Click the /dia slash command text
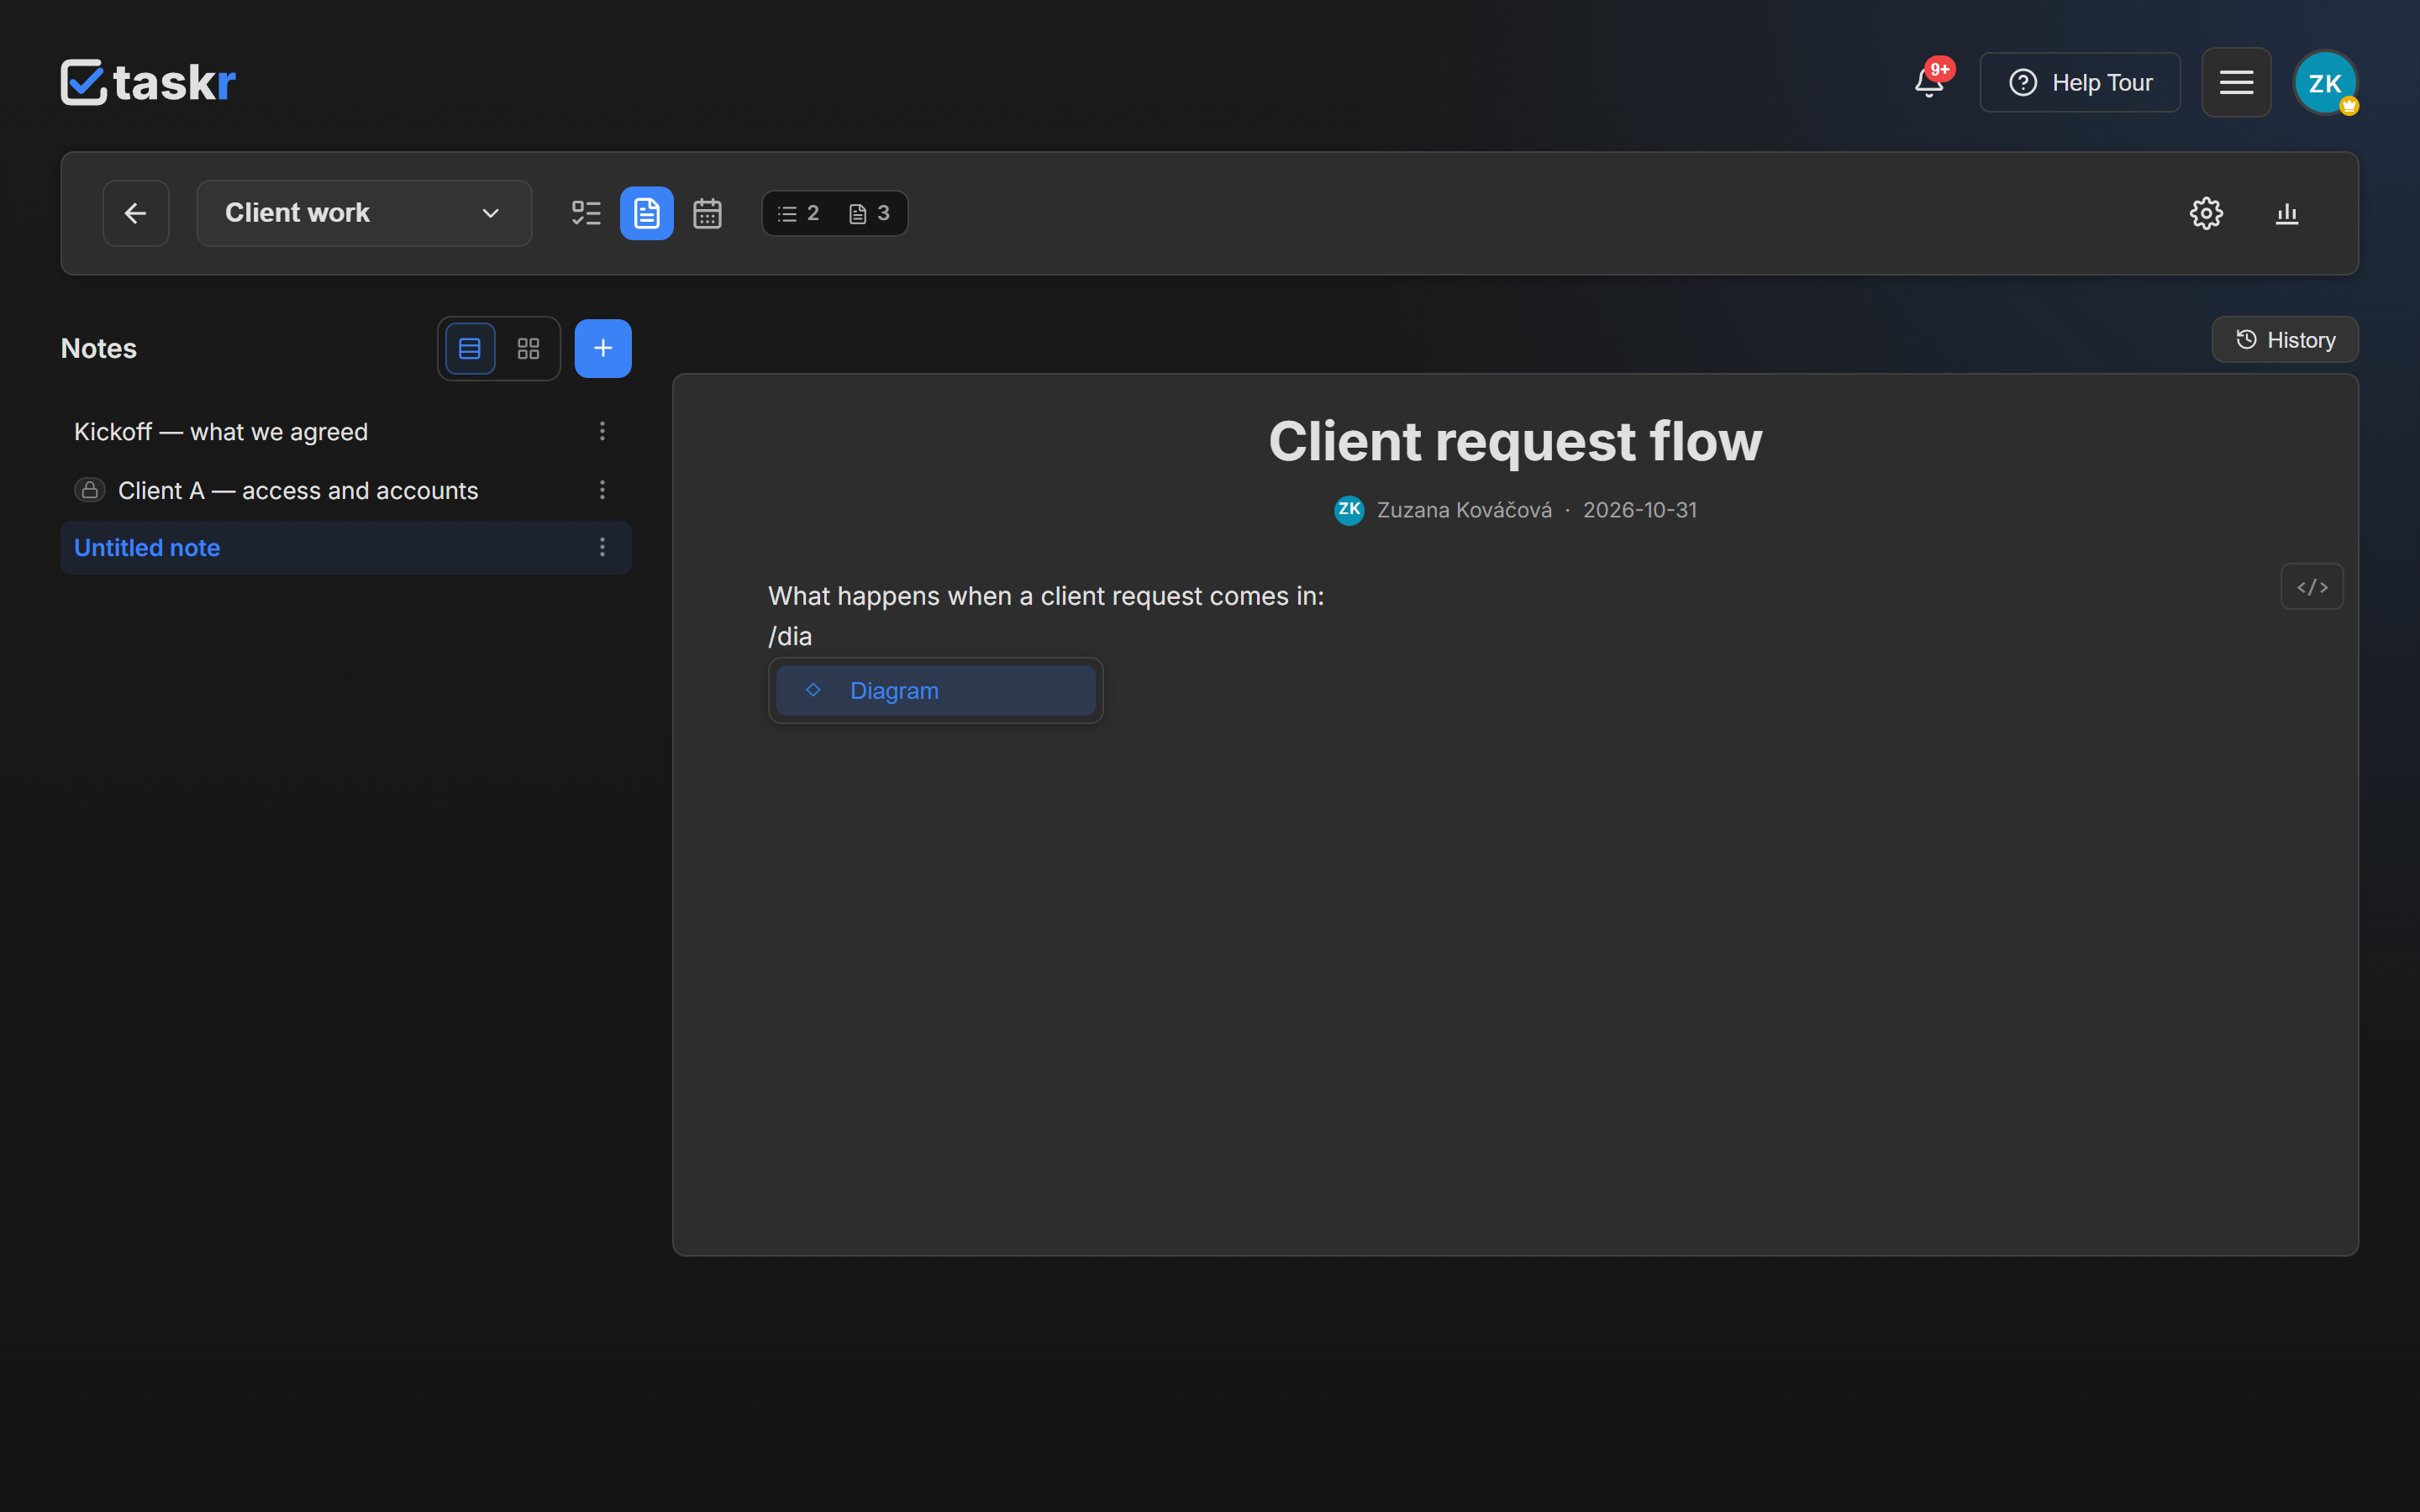This screenshot has width=2420, height=1512. pos(790,636)
